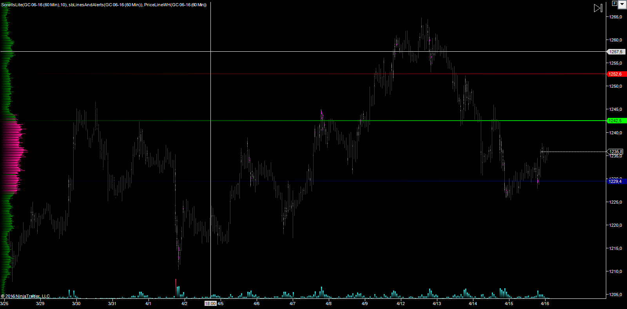Open the dropdown arrow in top-right corner
Viewport: 627px width, 309px height.
coord(622,5)
